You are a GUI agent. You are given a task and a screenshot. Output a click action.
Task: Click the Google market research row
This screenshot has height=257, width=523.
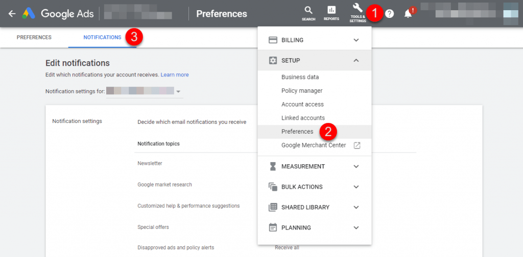coord(164,185)
